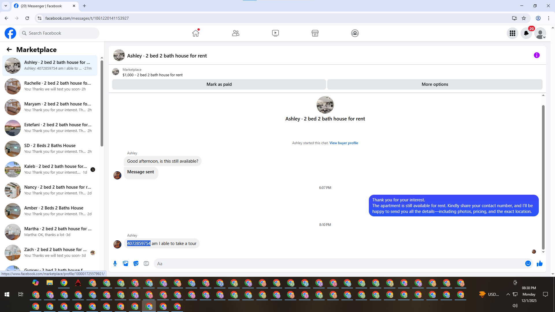Image resolution: width=555 pixels, height=312 pixels.
Task: Open Ashley's conversation in the list
Action: 50,66
